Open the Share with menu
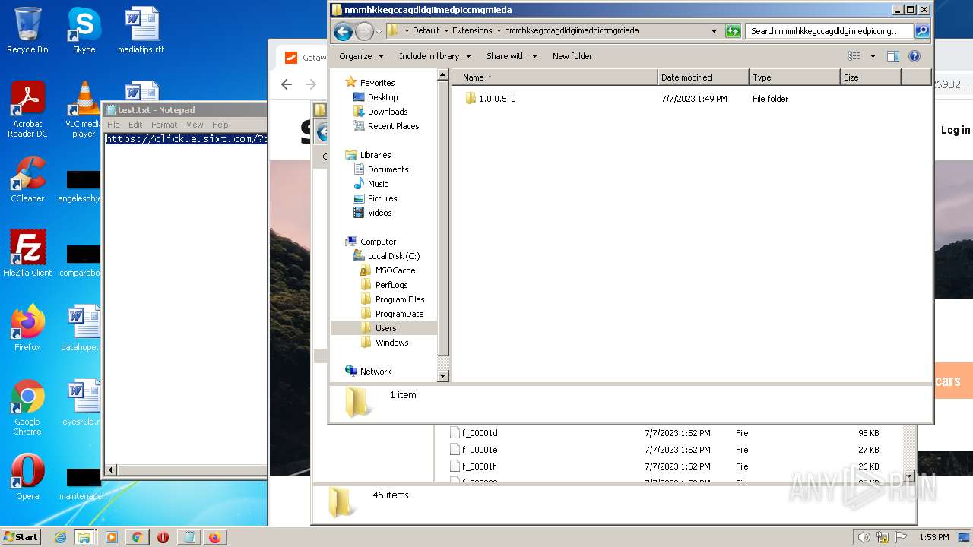The height and width of the screenshot is (547, 973). coord(512,56)
